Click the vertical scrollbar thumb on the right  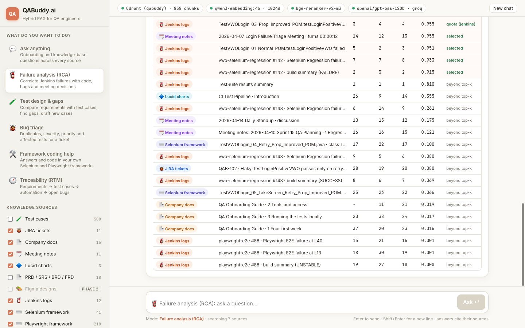[x=523, y=245]
